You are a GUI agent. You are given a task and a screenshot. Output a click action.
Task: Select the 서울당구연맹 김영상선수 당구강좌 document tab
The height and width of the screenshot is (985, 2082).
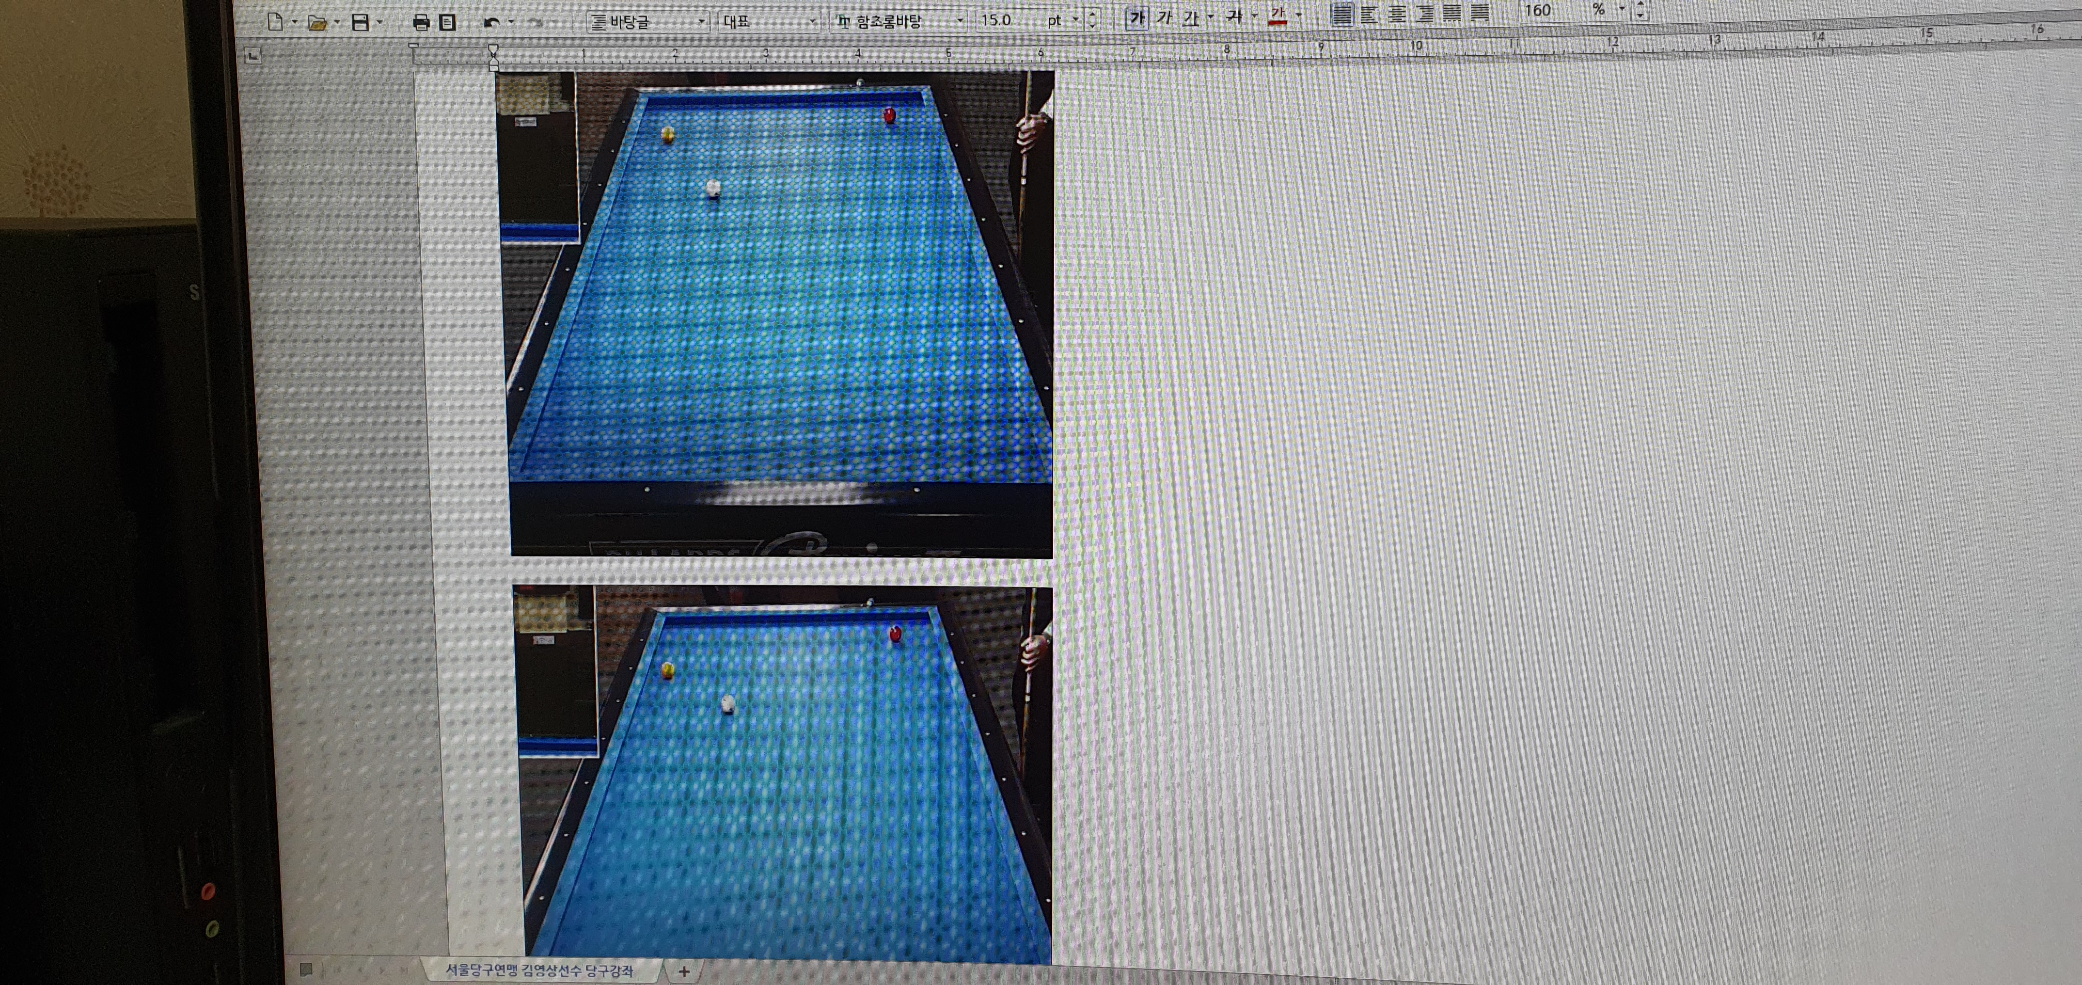(539, 970)
